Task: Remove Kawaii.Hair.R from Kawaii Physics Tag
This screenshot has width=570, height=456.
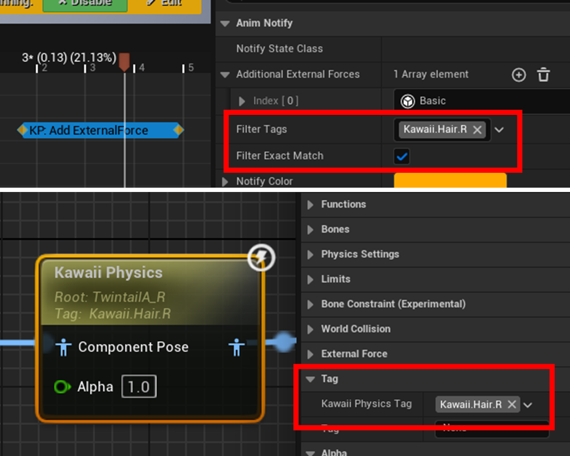Action: click(x=512, y=404)
